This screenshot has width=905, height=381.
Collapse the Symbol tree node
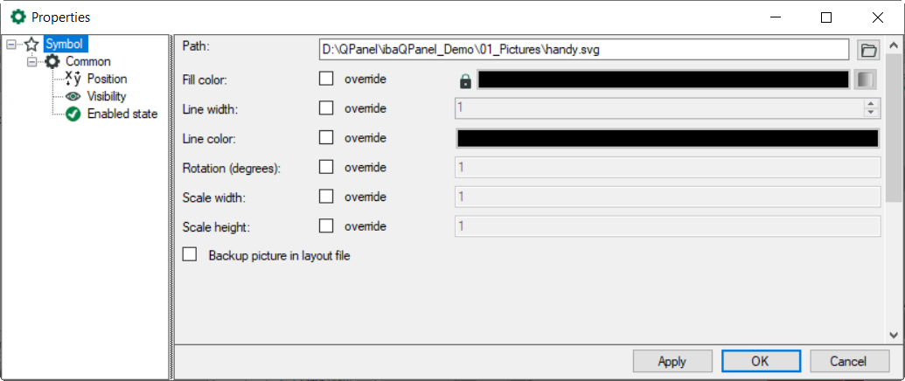click(x=10, y=45)
